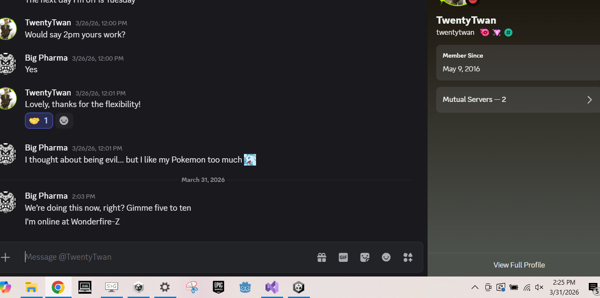Image resolution: width=600 pixels, height=298 pixels.
Task: Toggle the handshake reaction on the message
Action: coord(39,121)
